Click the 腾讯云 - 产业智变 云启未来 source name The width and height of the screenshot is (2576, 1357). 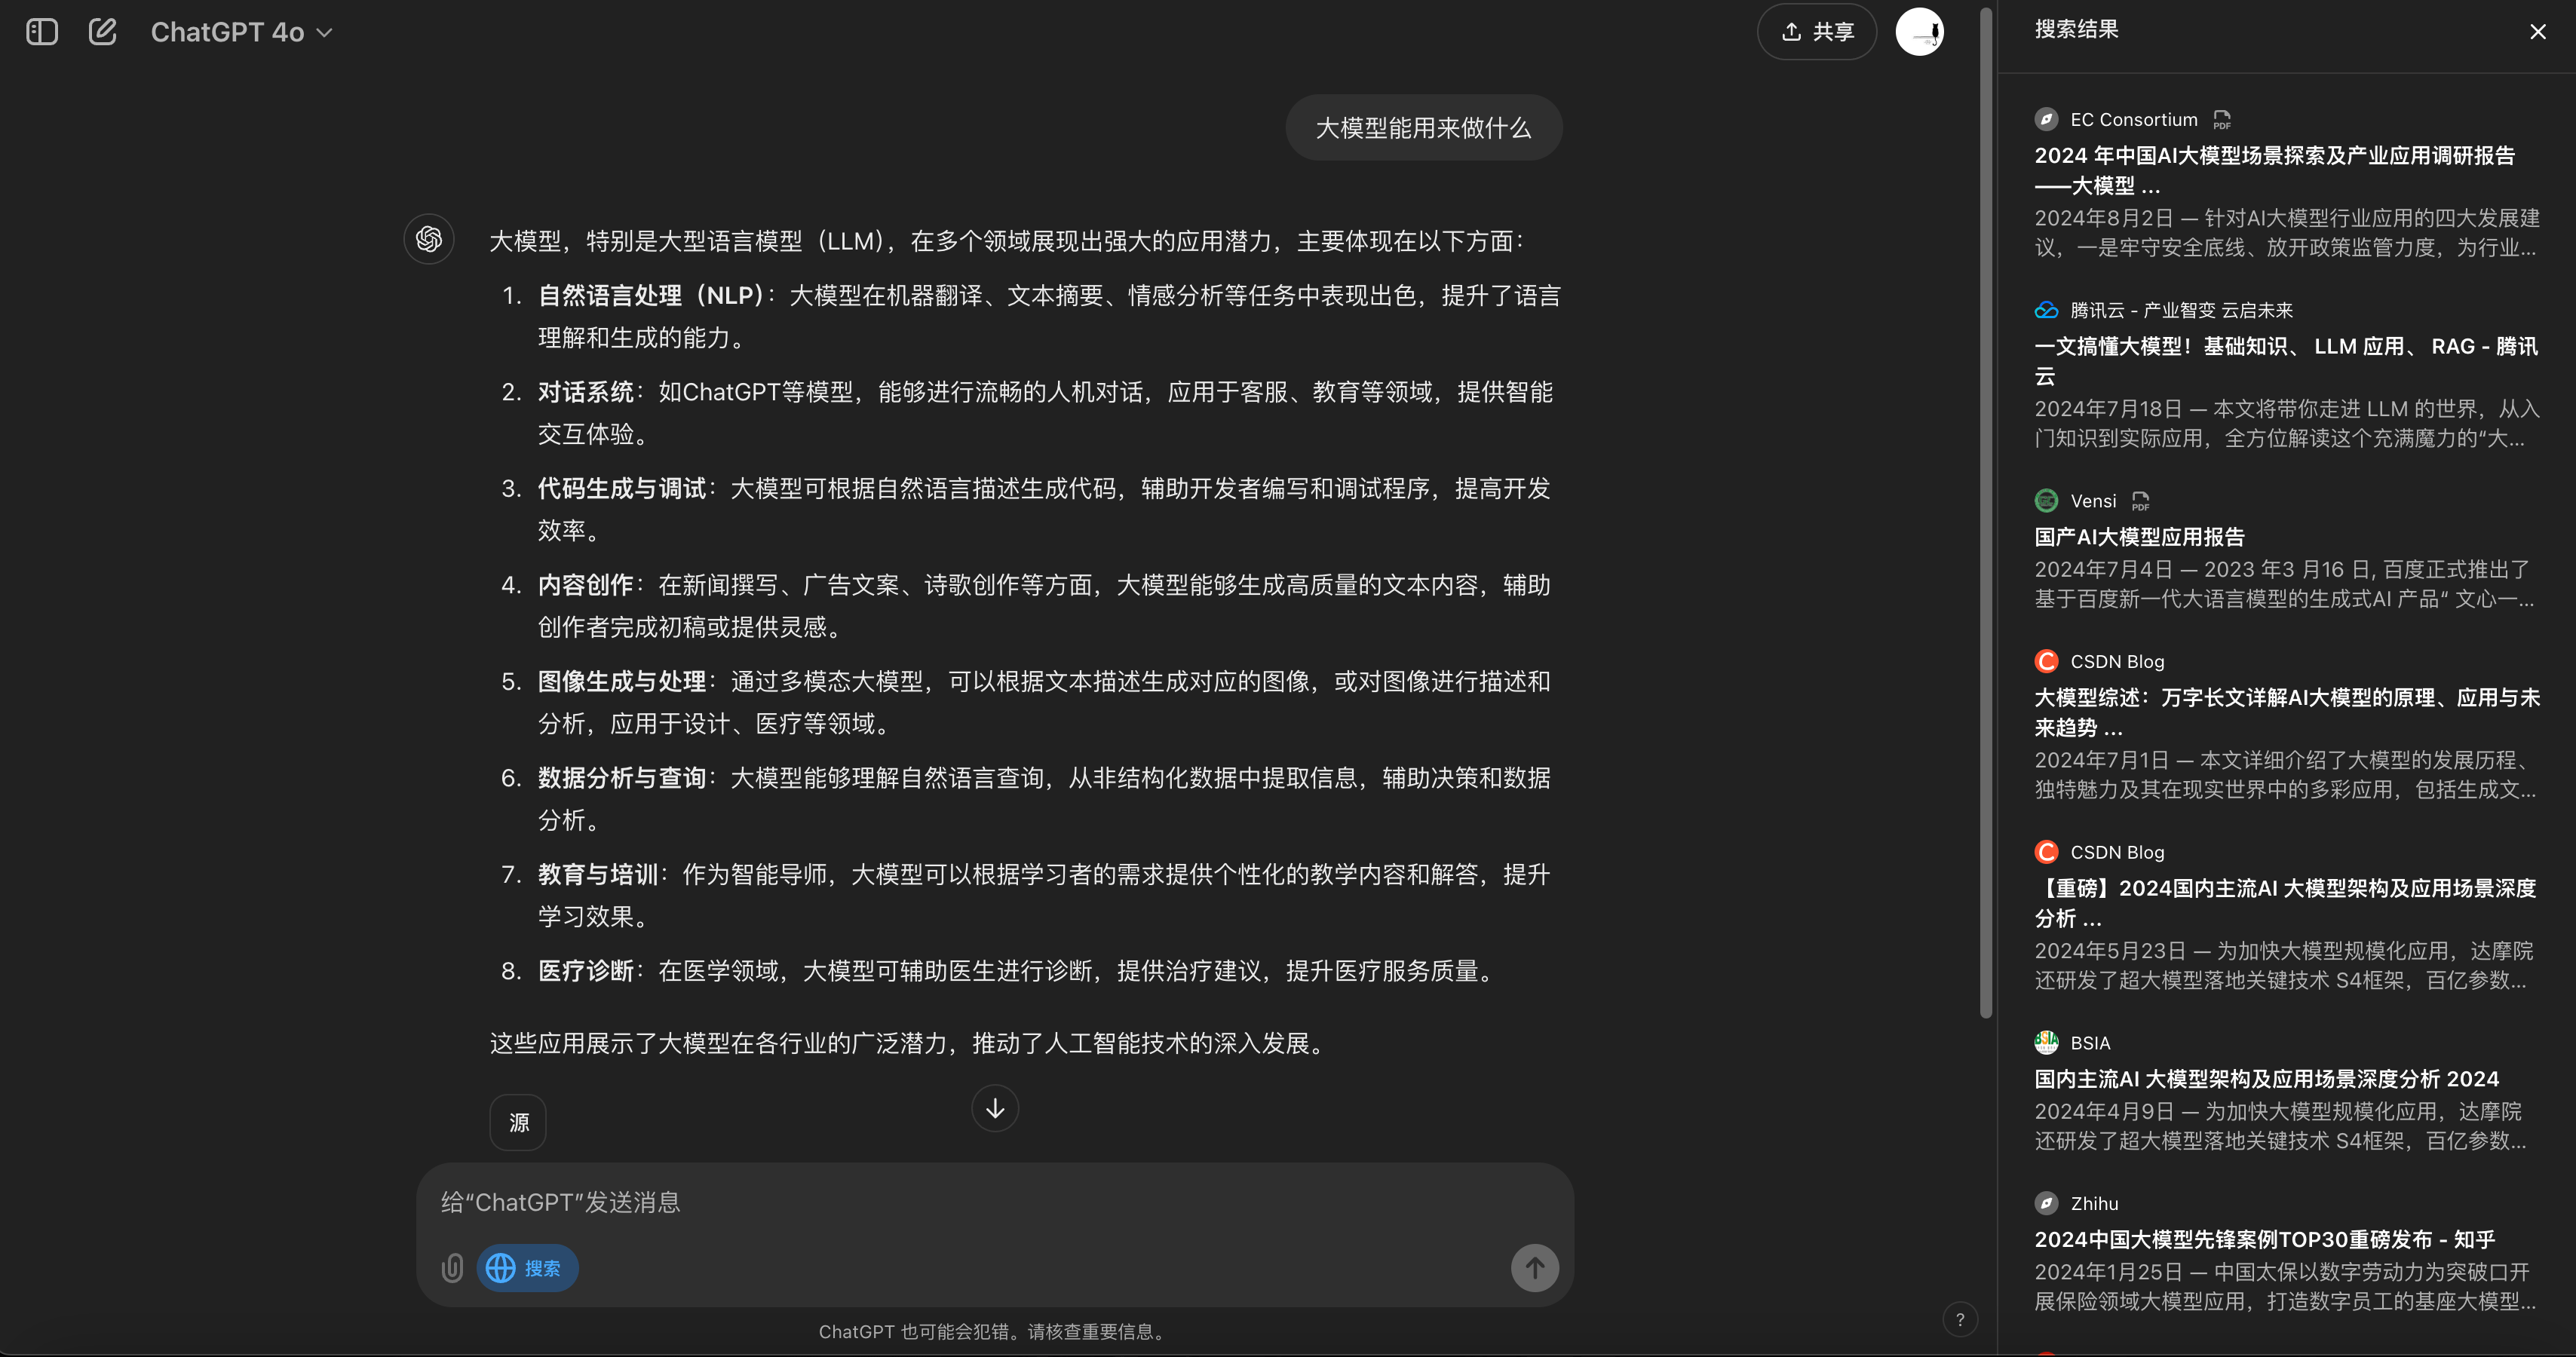tap(2181, 310)
